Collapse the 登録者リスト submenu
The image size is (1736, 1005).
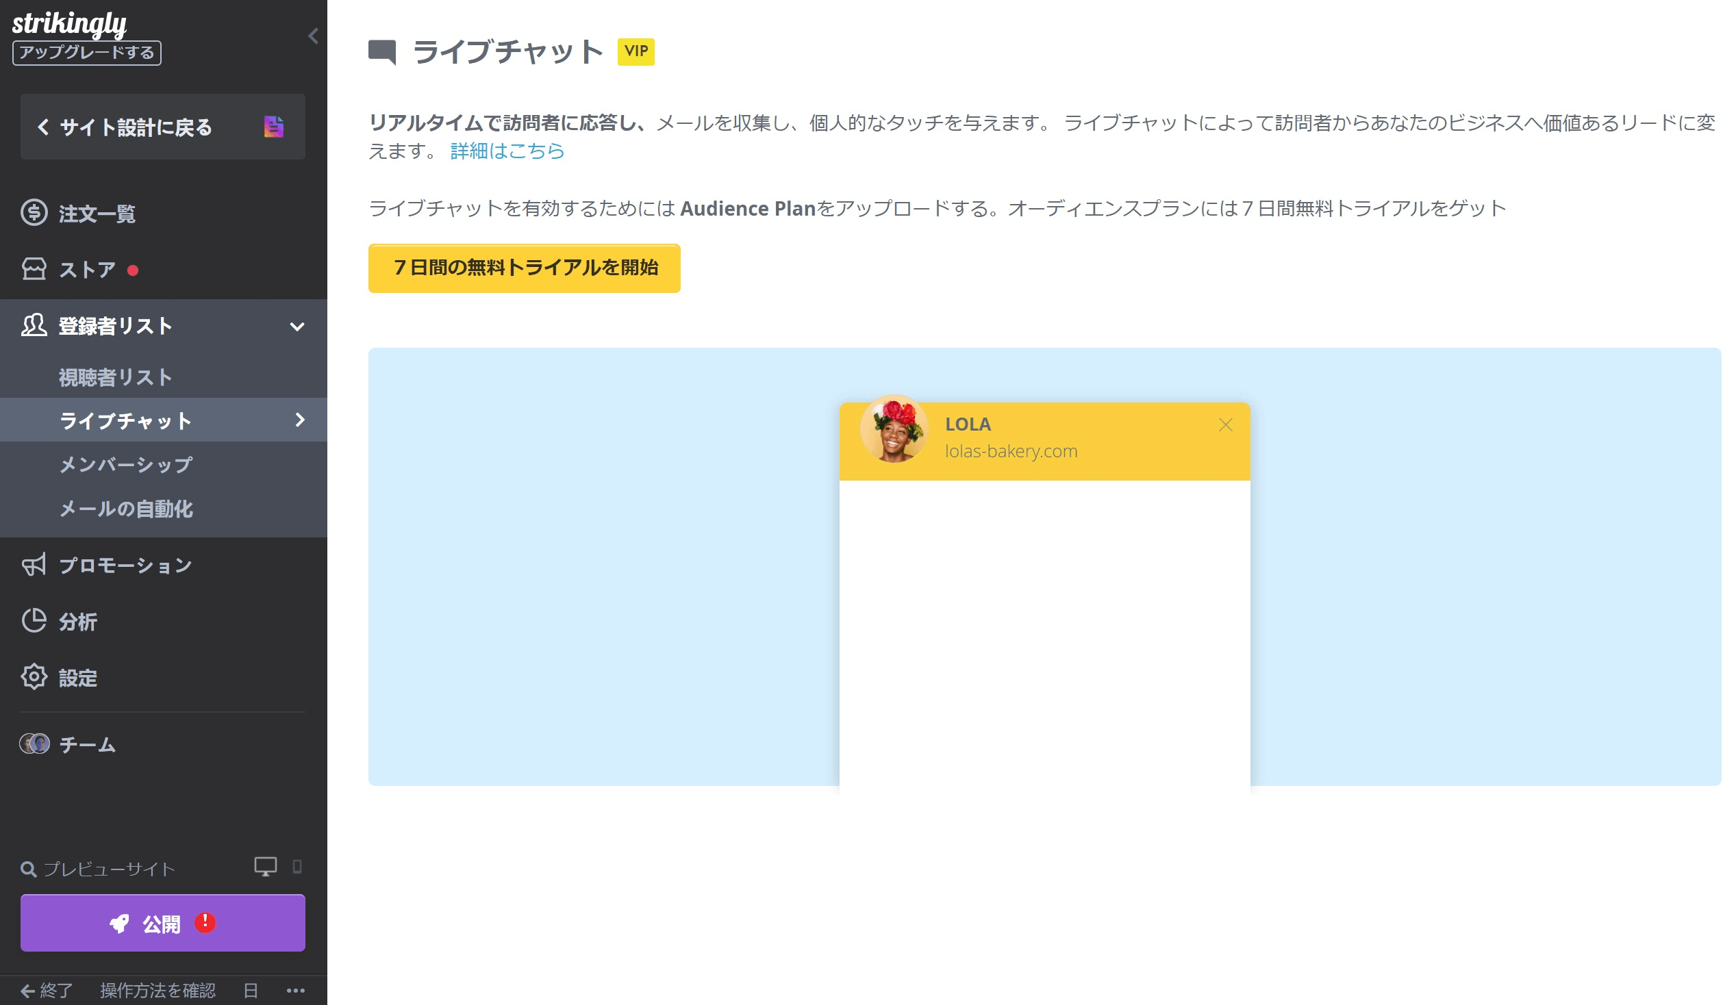(x=298, y=327)
